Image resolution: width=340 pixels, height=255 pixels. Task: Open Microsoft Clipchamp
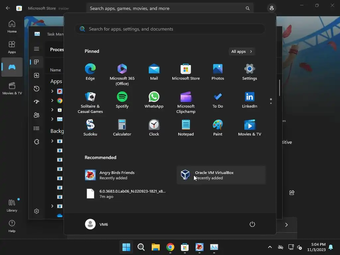[186, 103]
